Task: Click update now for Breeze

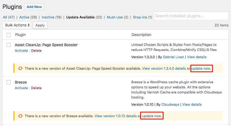Action: (152, 116)
